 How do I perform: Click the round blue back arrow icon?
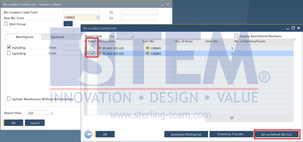coord(88,134)
